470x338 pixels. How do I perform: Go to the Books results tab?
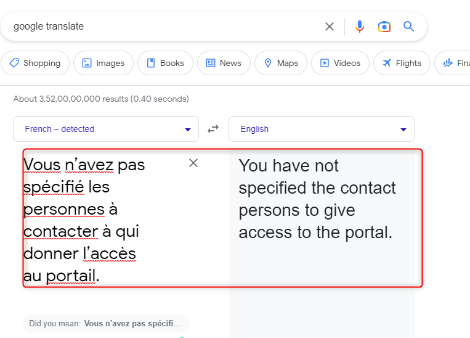click(x=166, y=63)
